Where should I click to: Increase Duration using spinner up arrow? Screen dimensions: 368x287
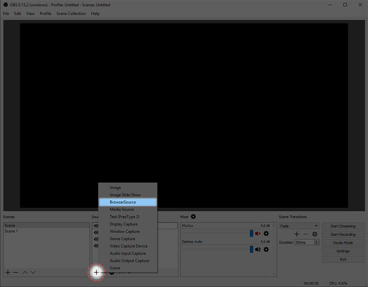(x=316, y=241)
